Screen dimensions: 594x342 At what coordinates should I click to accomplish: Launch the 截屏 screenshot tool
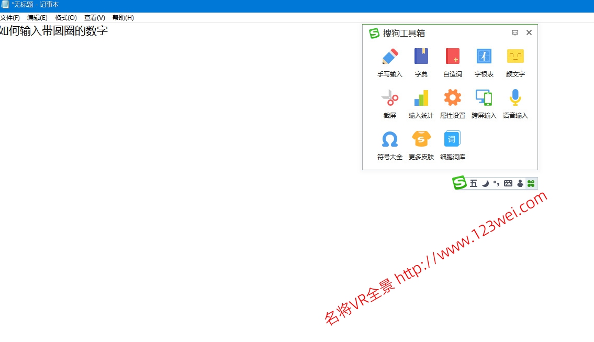(x=389, y=103)
